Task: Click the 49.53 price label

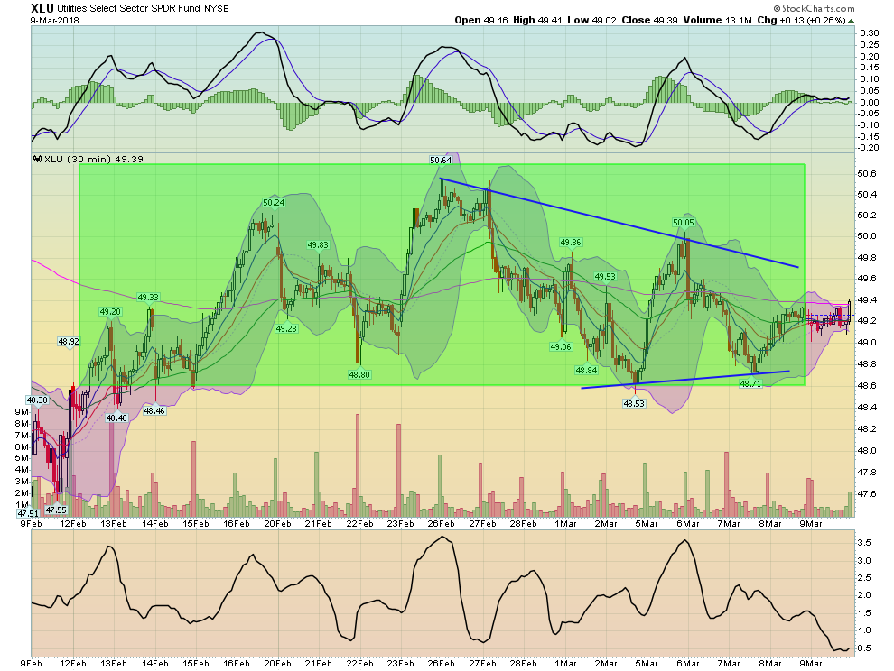Action: point(606,276)
